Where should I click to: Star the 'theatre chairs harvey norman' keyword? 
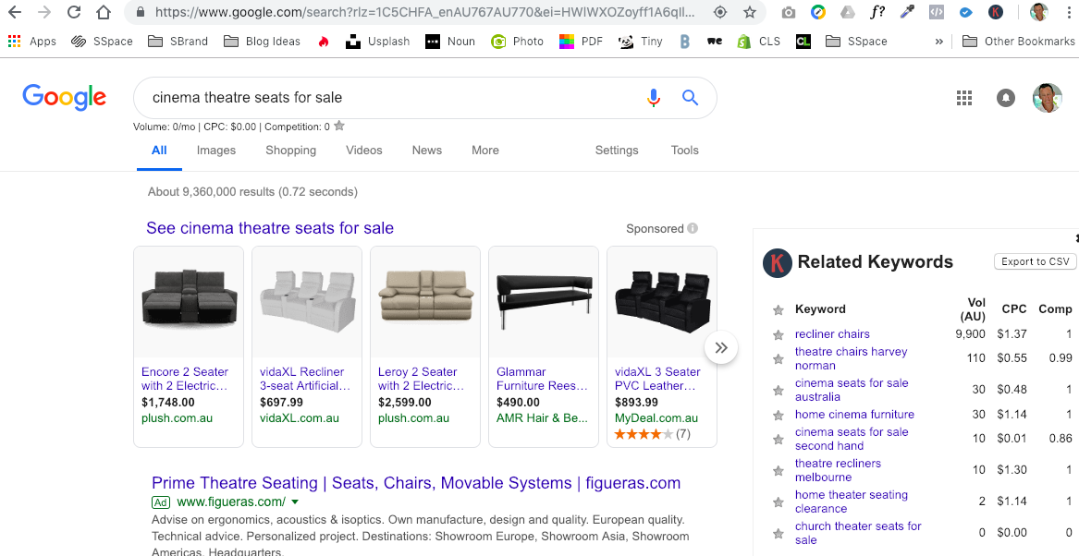tap(779, 358)
